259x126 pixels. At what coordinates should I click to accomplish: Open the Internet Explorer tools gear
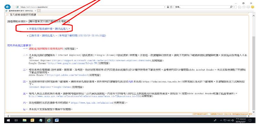pyautogui.click(x=248, y=7)
